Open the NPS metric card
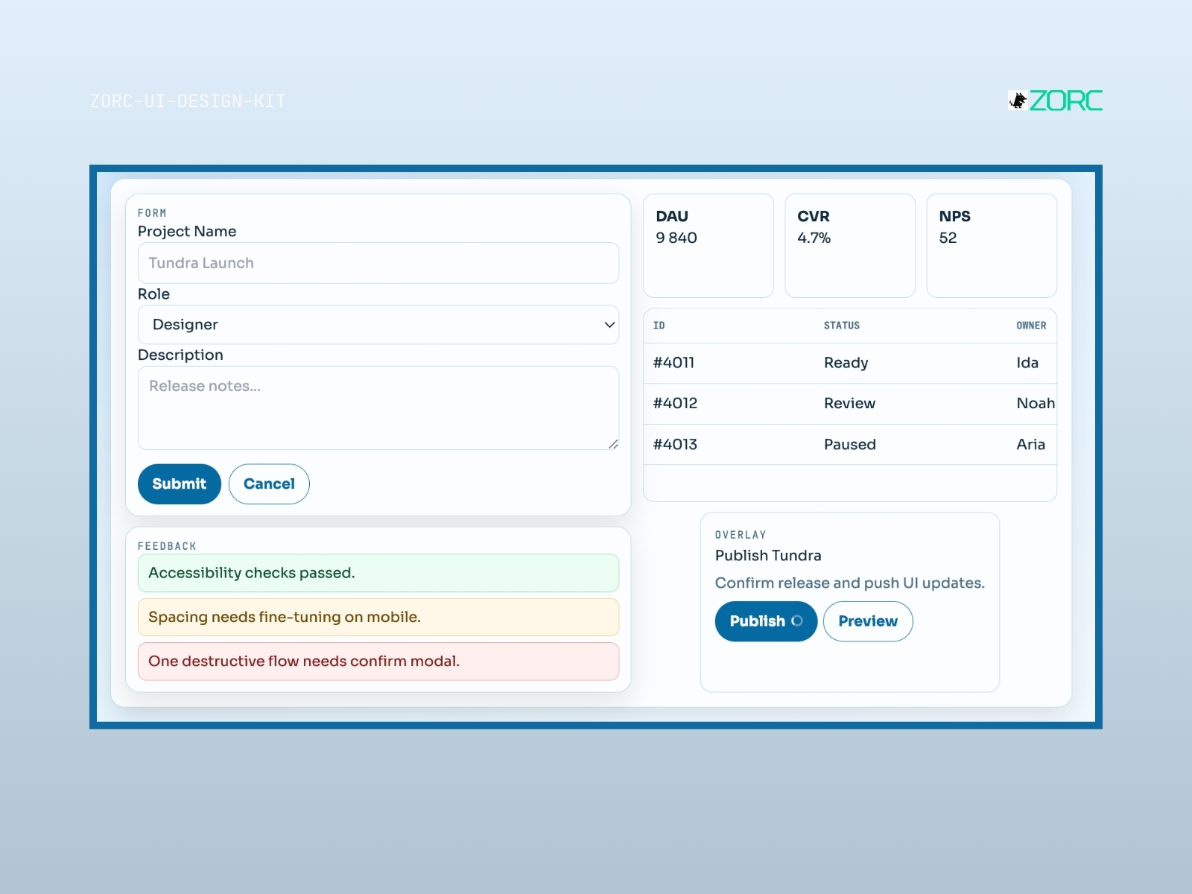The image size is (1192, 894). (x=992, y=246)
